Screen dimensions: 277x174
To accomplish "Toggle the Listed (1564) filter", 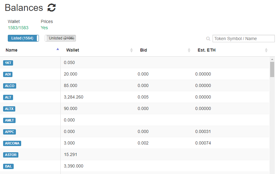I will (x=23, y=38).
